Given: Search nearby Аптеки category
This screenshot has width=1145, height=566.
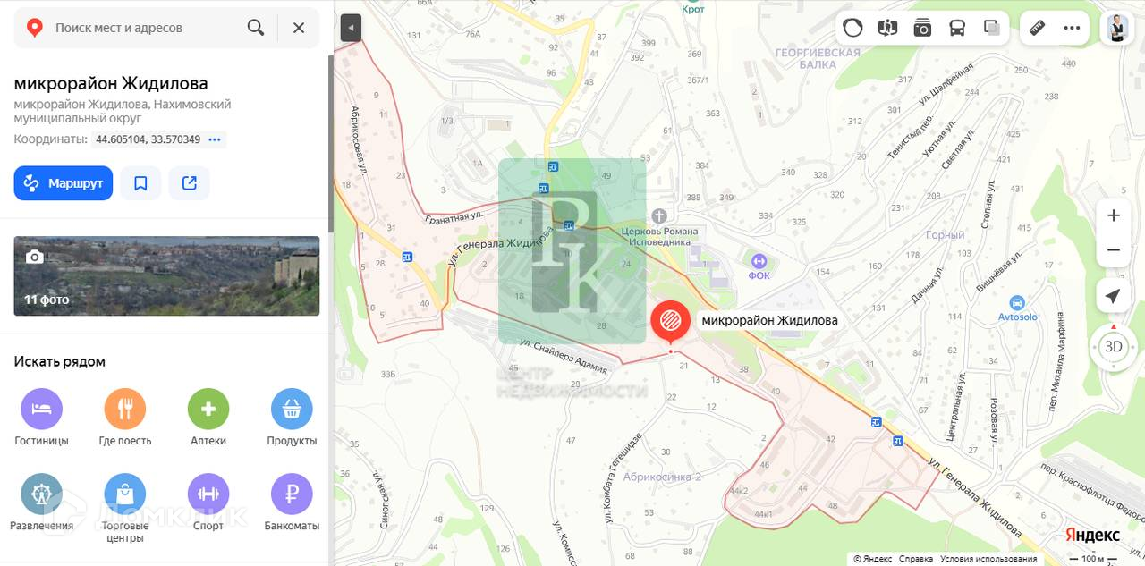Looking at the screenshot, I should [x=208, y=418].
